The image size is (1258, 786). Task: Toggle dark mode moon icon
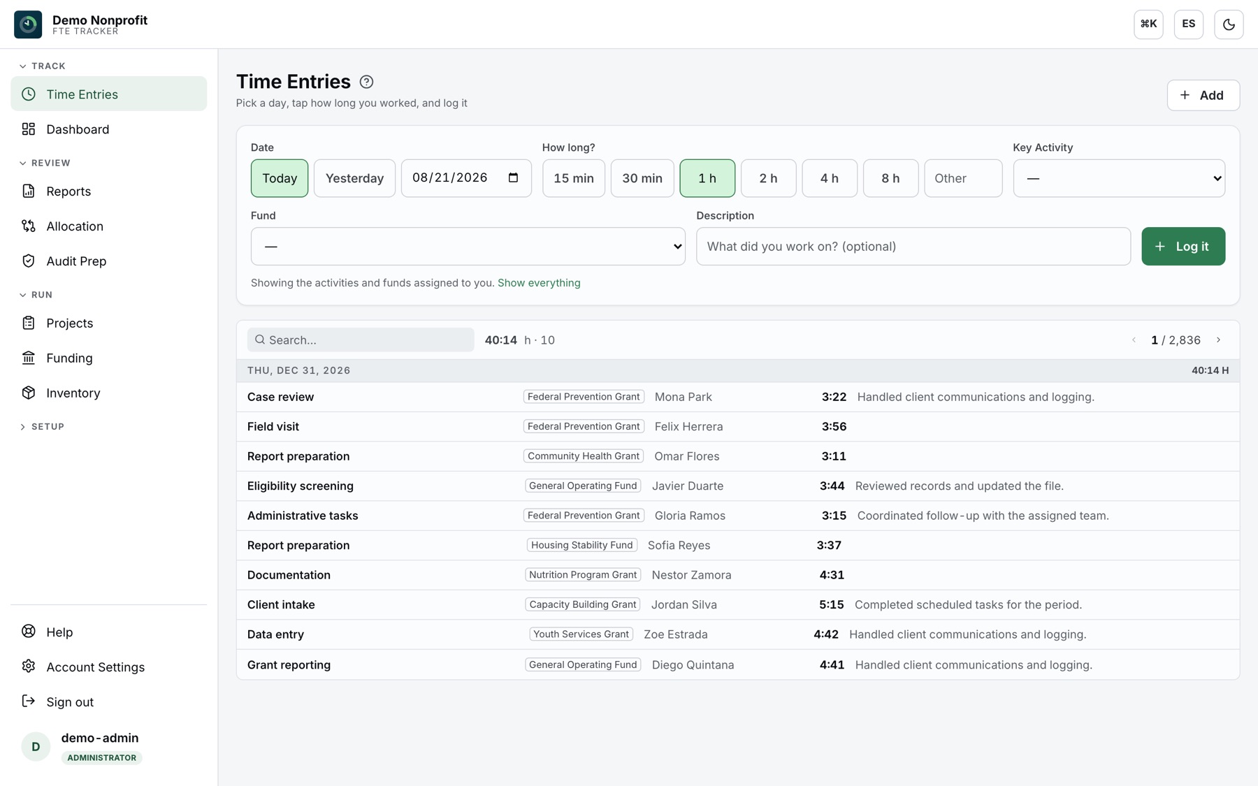coord(1229,24)
